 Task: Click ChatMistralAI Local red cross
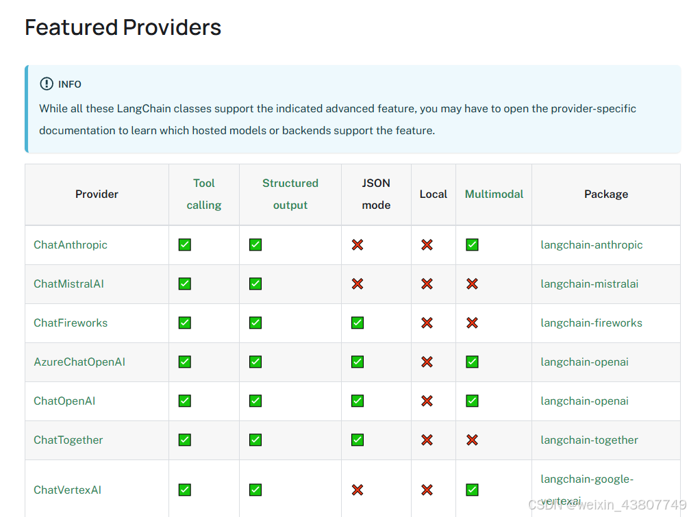pyautogui.click(x=427, y=283)
